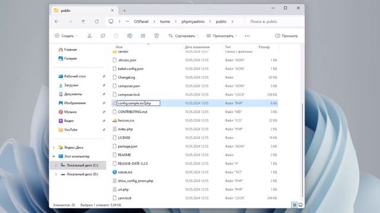This screenshot has height=213, width=380.
Task: Switch to large icons view in status bar
Action: click(300, 205)
